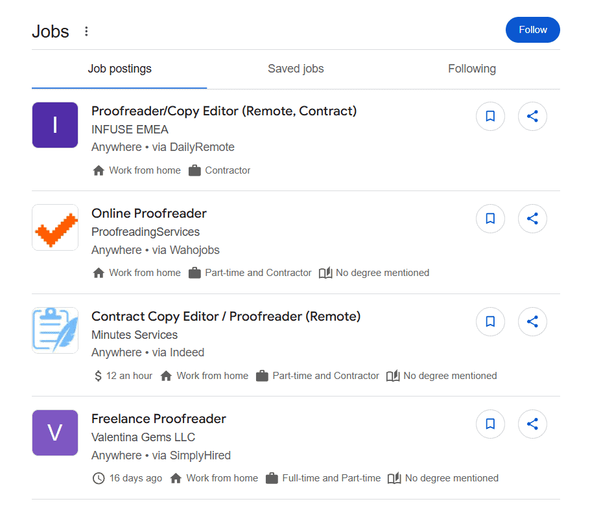Click the blue Follow button
This screenshot has width=590, height=506.
tap(532, 30)
